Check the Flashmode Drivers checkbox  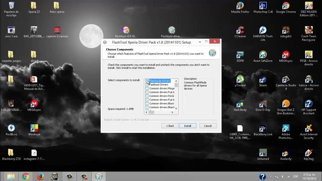[147, 81]
